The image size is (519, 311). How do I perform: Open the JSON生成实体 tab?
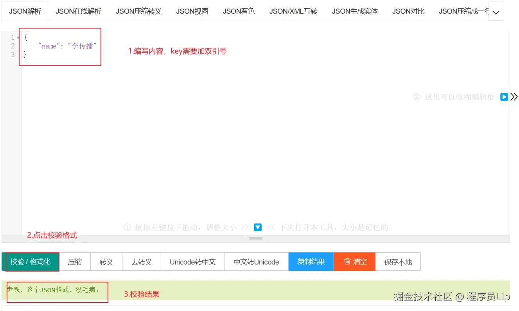(x=355, y=11)
